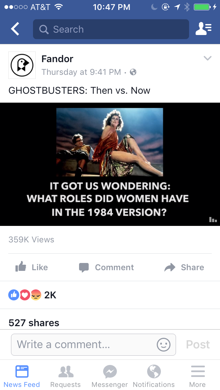Open the emoji smiley picker

[x=163, y=344]
